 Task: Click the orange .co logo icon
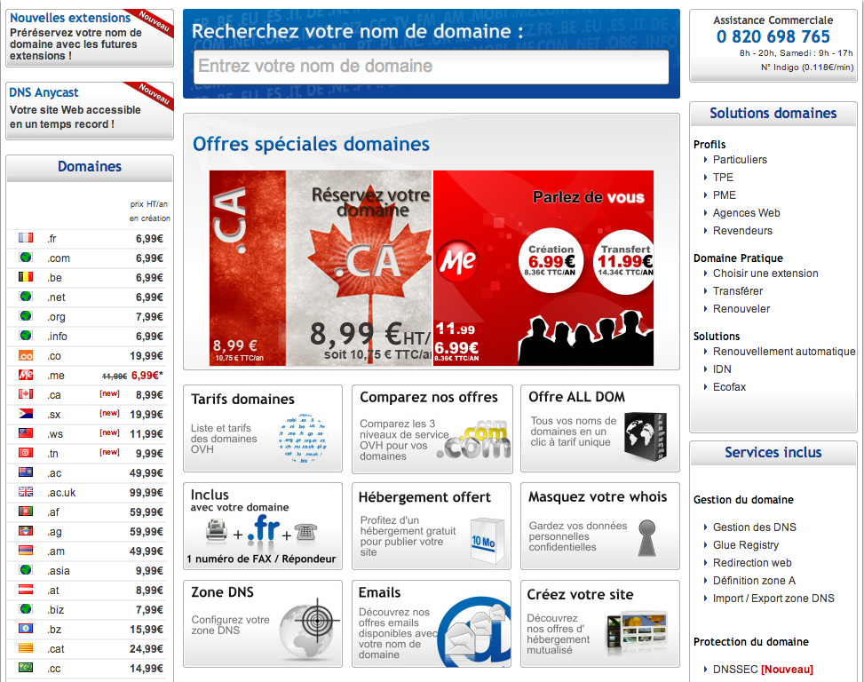tap(26, 355)
